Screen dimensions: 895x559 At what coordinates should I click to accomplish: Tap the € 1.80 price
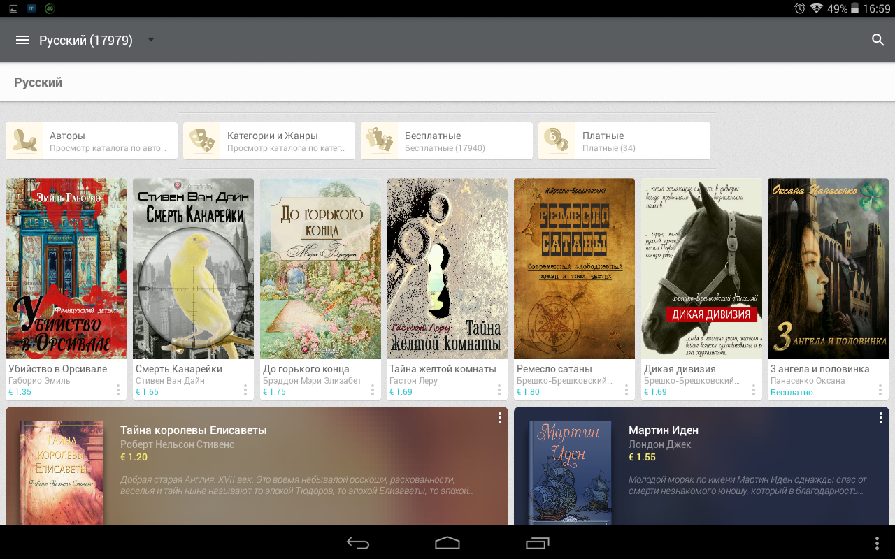click(x=528, y=392)
